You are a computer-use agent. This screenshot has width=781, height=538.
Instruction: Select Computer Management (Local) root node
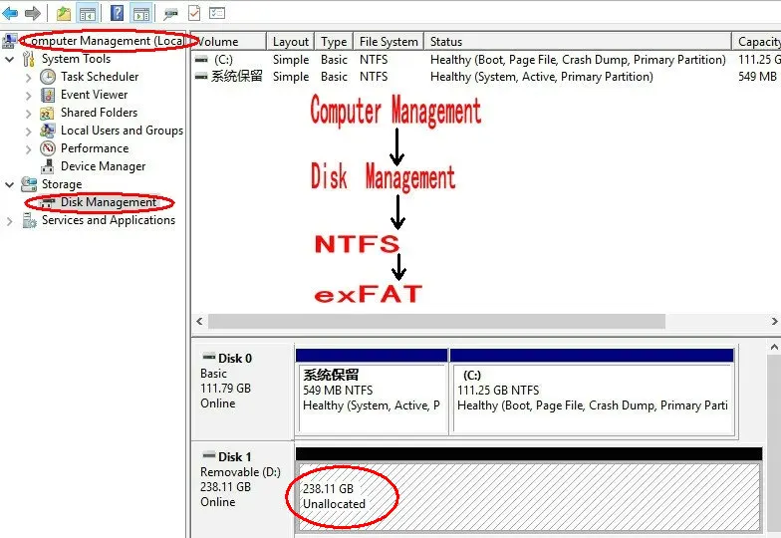click(106, 41)
